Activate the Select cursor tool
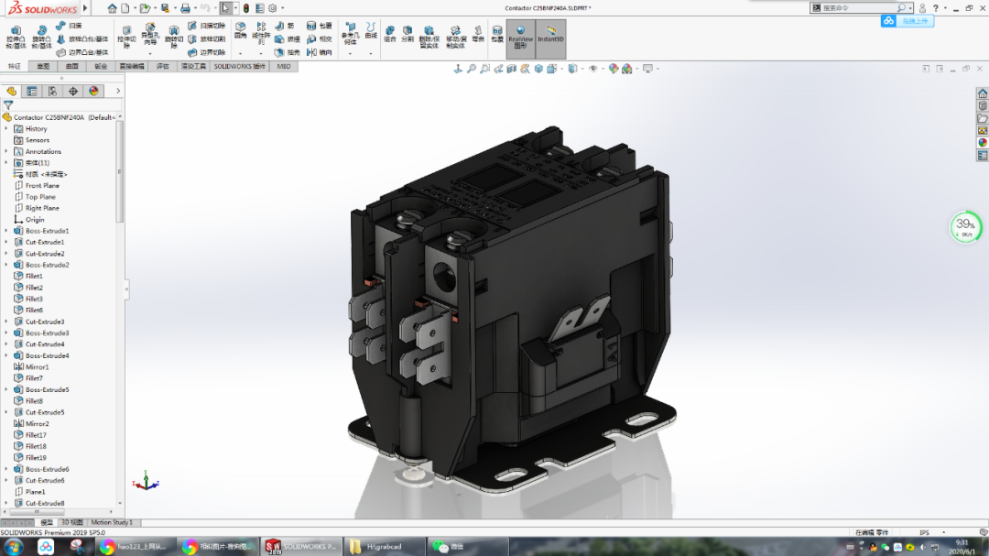This screenshot has width=989, height=556. [225, 8]
